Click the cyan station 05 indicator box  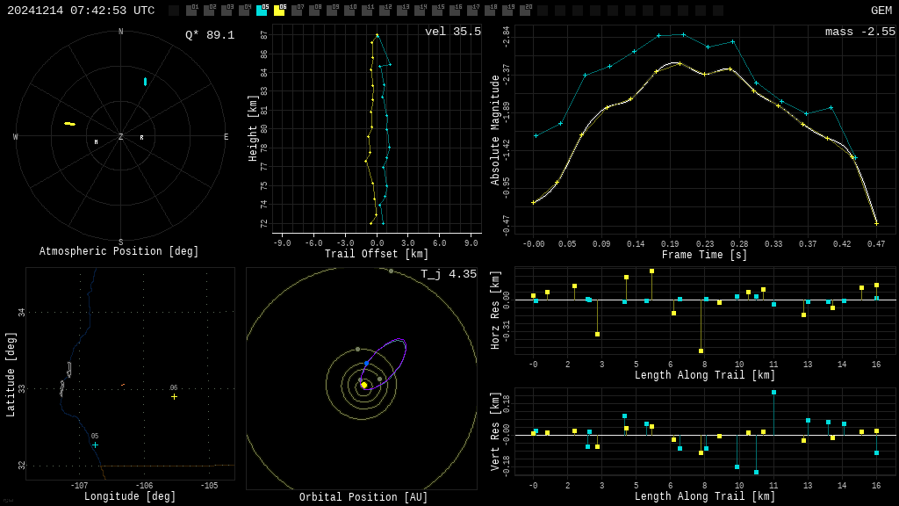point(262,11)
